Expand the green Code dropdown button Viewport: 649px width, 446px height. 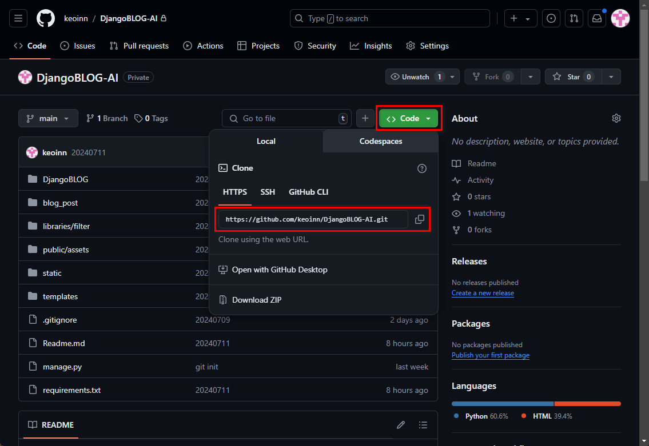[408, 118]
